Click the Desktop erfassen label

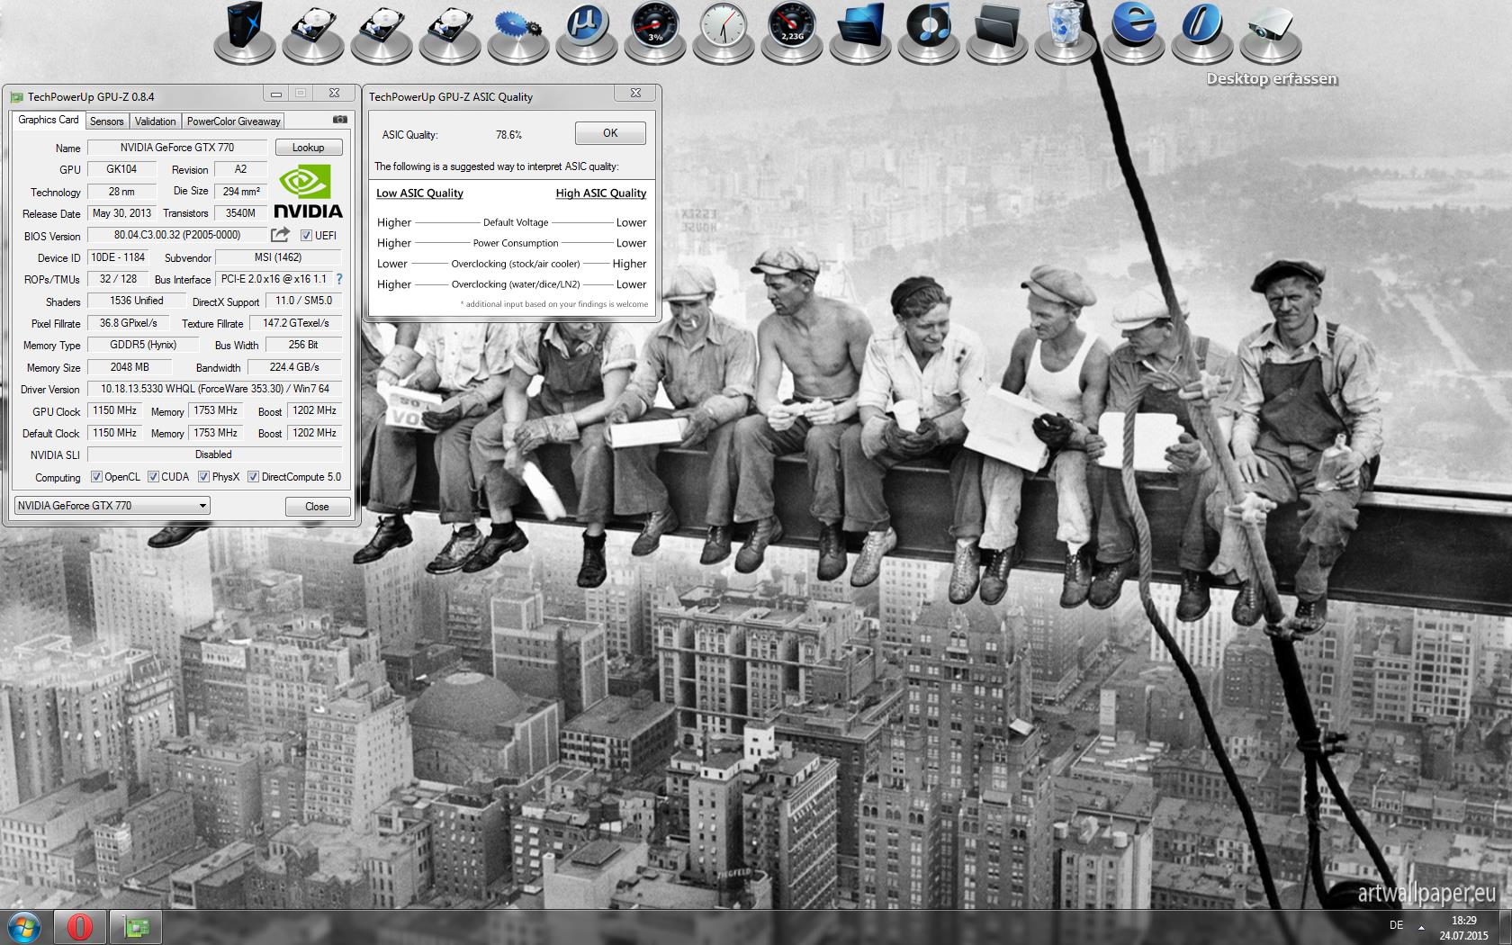[x=1272, y=78]
